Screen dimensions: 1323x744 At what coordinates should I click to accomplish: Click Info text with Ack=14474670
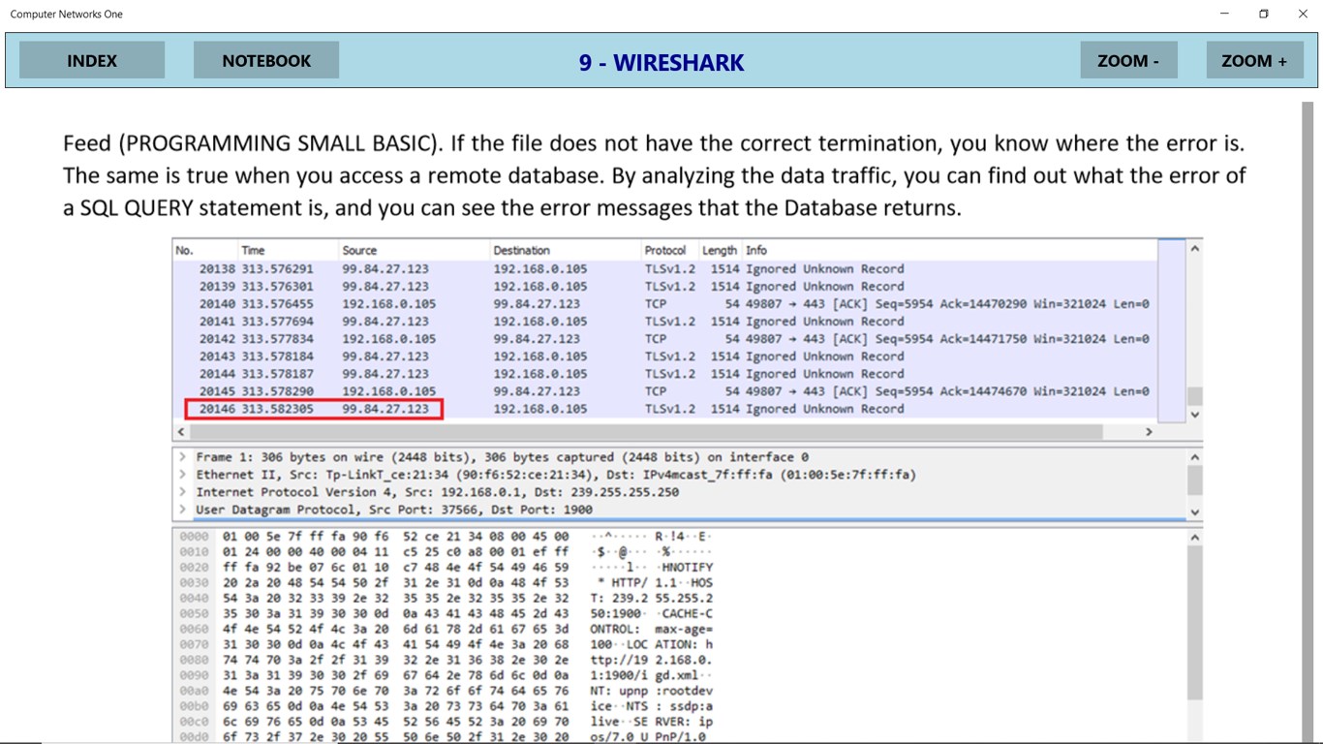point(947,391)
